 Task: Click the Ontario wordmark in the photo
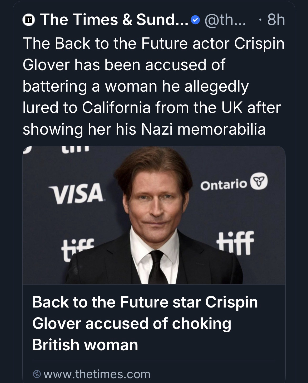(x=223, y=185)
